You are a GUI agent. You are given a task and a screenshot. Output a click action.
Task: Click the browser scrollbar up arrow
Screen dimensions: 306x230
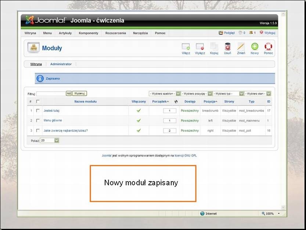[x=283, y=14]
